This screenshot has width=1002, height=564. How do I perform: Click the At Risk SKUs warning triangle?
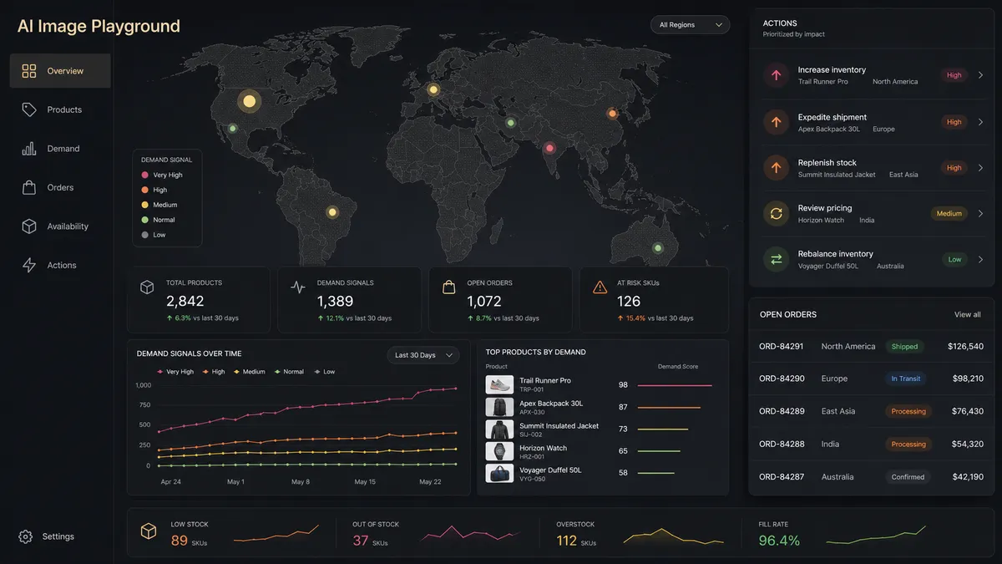click(600, 287)
